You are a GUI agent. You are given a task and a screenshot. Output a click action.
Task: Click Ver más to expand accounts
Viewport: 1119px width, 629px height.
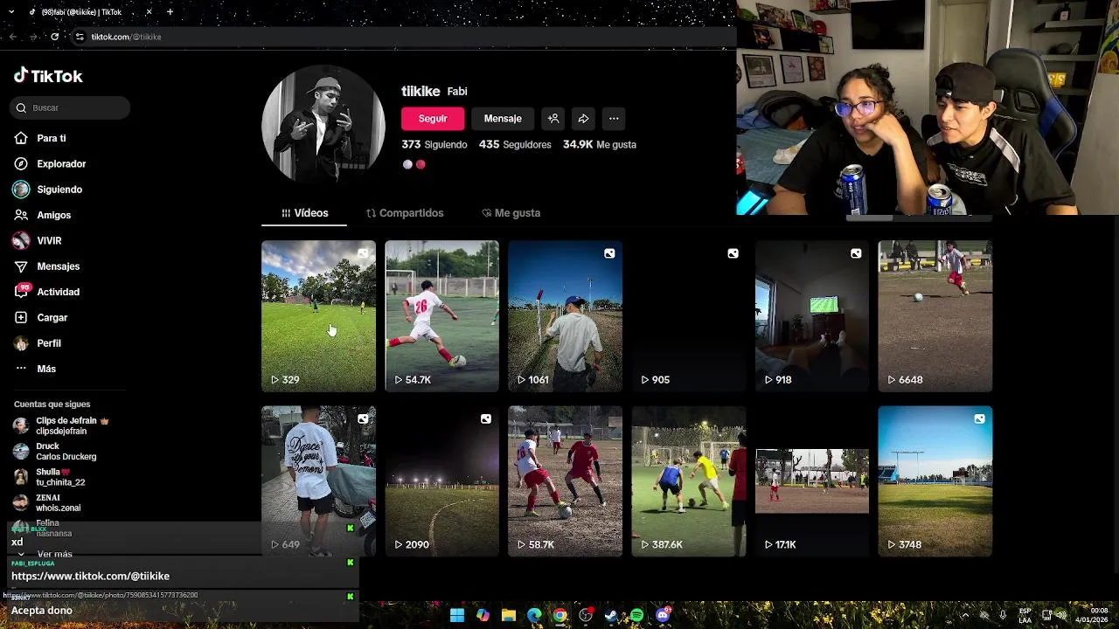(x=54, y=554)
